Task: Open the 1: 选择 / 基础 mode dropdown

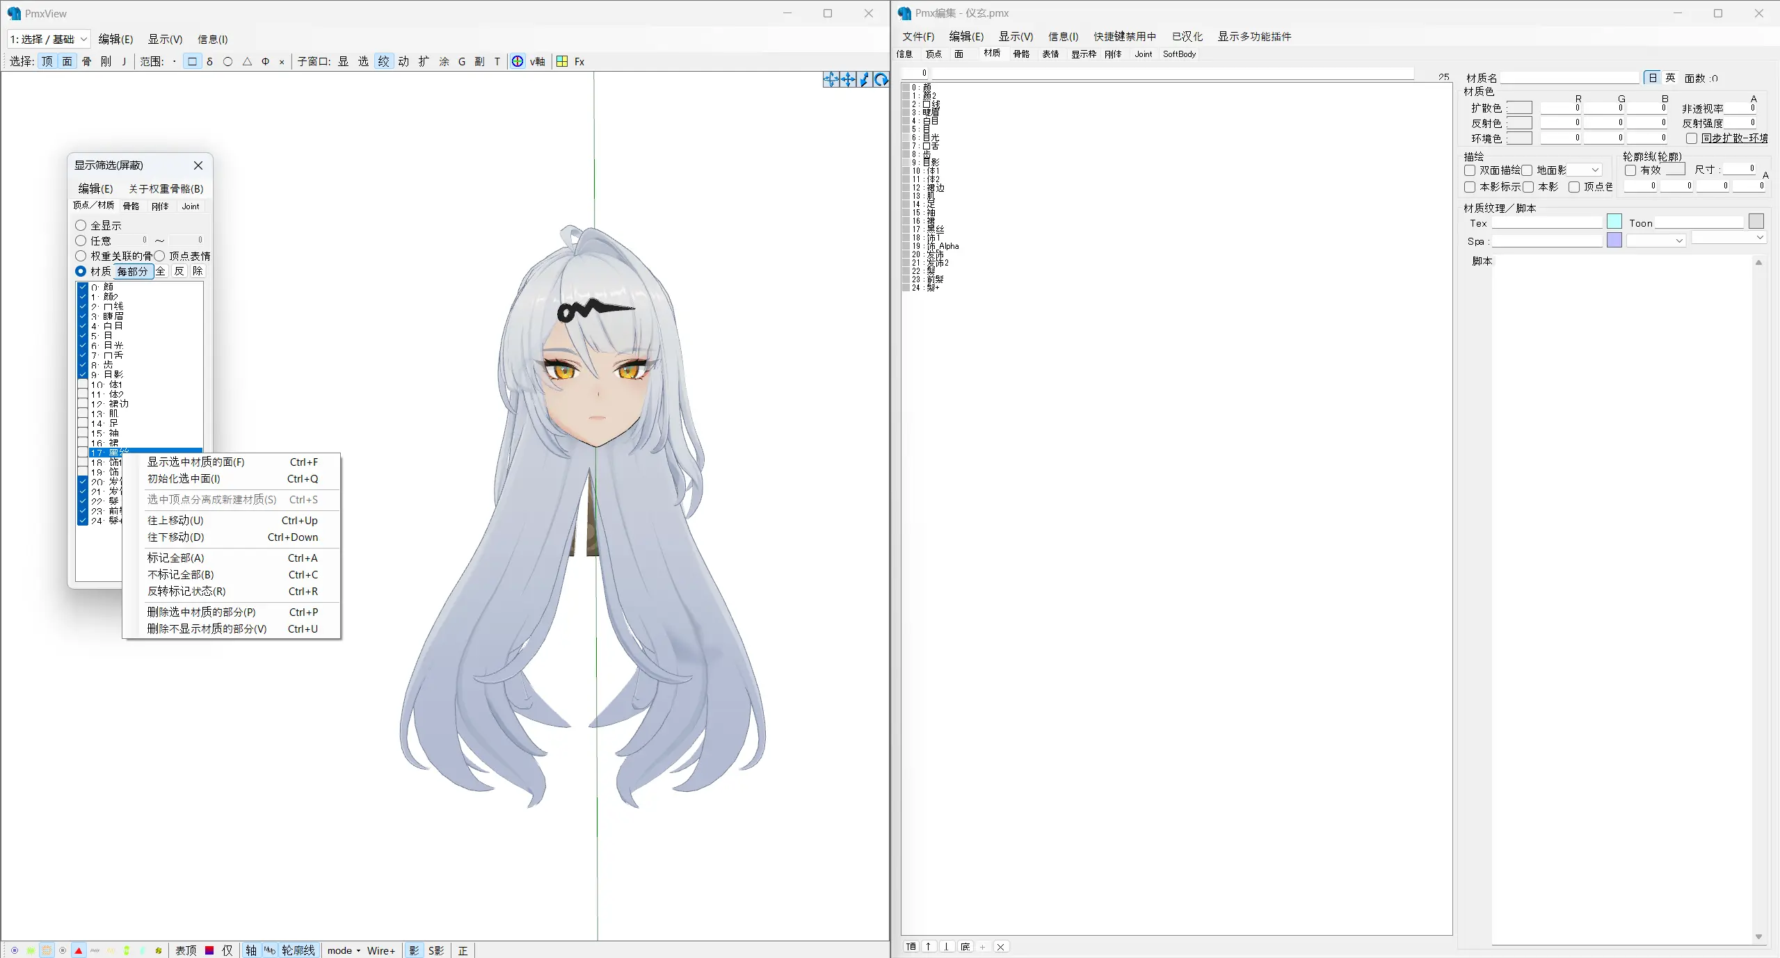Action: (x=48, y=39)
